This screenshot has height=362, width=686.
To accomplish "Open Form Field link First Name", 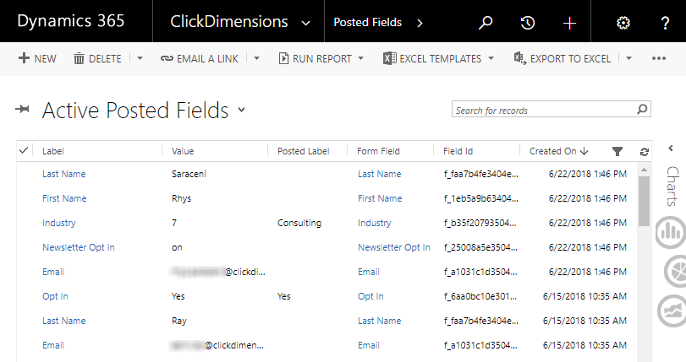I will [380, 198].
